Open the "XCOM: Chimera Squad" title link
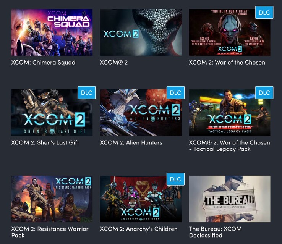This screenshot has height=244, width=282. click(x=43, y=63)
